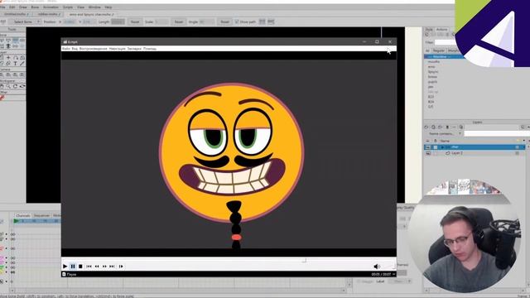Select the Rotate Workspace tool
The image size is (530, 298).
15,86
